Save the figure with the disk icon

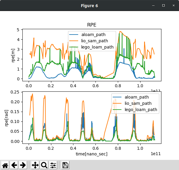point(65,165)
